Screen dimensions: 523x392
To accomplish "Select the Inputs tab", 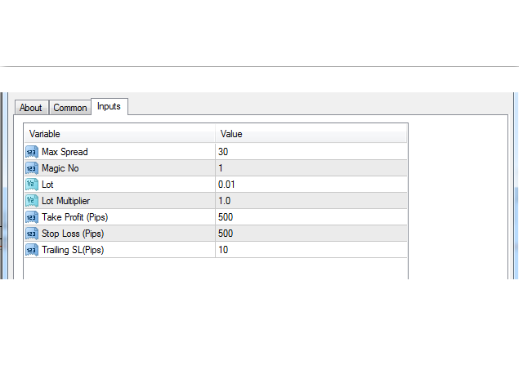I will coord(109,106).
